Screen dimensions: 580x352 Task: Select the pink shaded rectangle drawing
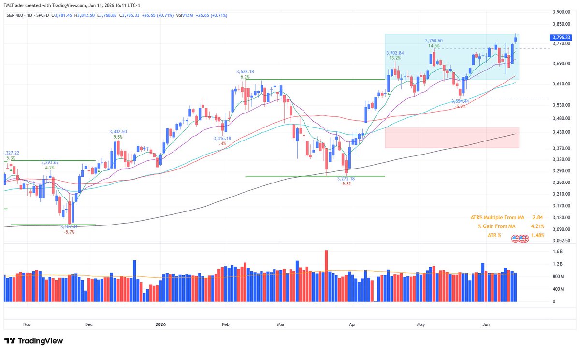click(x=452, y=138)
